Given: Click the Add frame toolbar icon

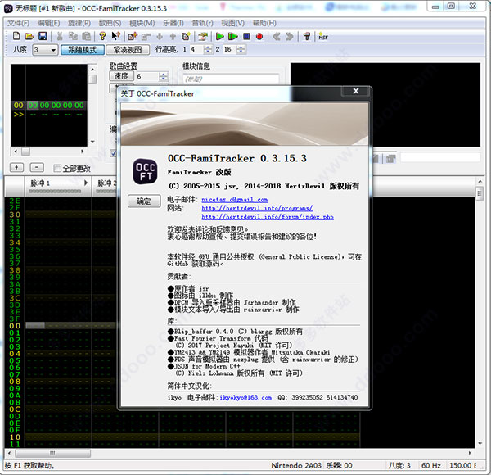Looking at the screenshot, I should pos(133,36).
